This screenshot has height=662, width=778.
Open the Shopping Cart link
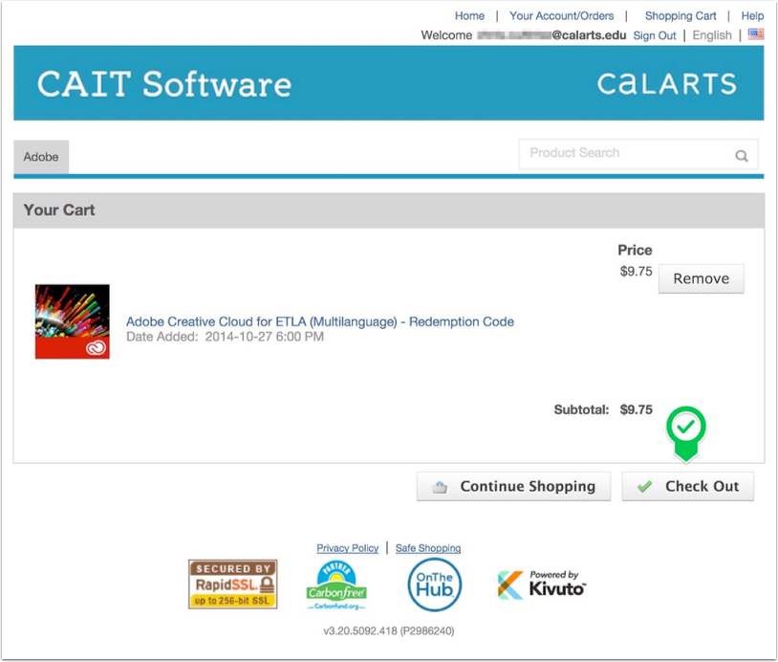(681, 16)
